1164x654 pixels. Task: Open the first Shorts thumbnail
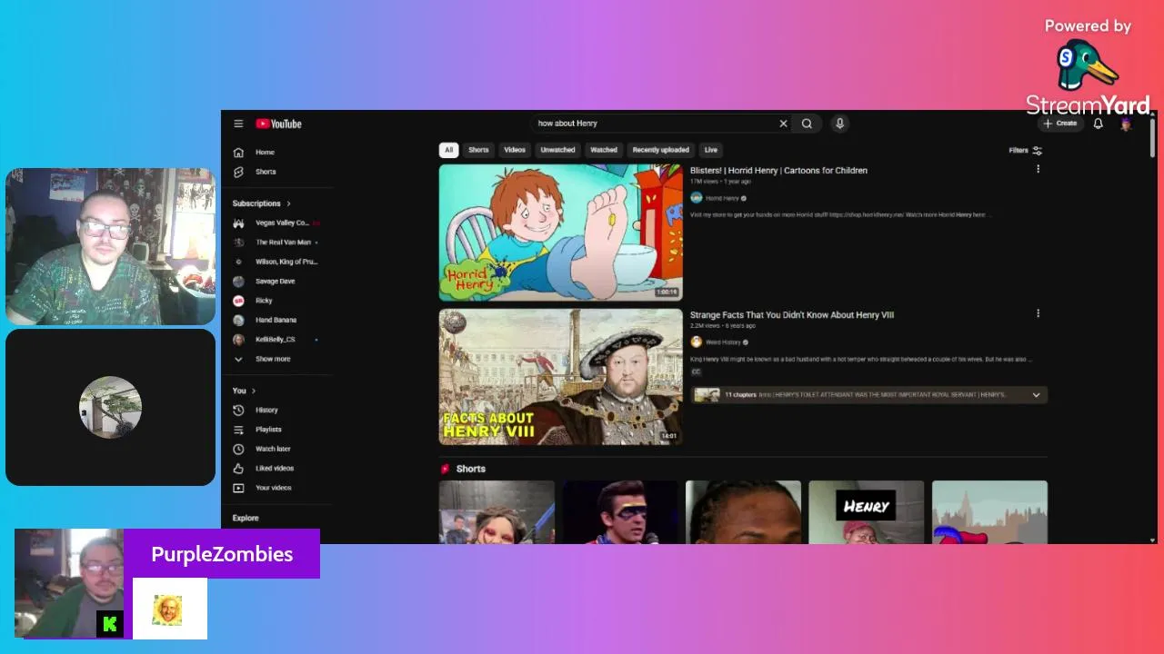pos(497,512)
